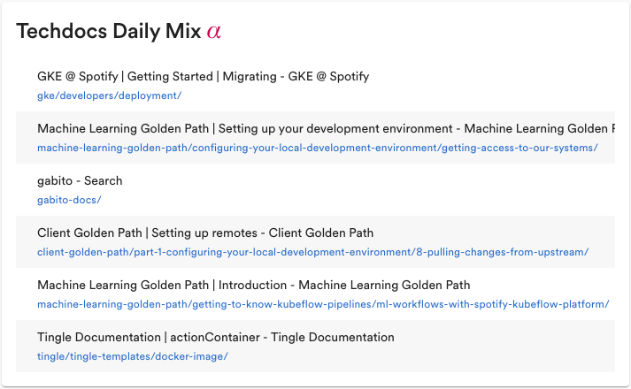
Task: Open Tingle Documentation actionContainer title
Action: [215, 338]
